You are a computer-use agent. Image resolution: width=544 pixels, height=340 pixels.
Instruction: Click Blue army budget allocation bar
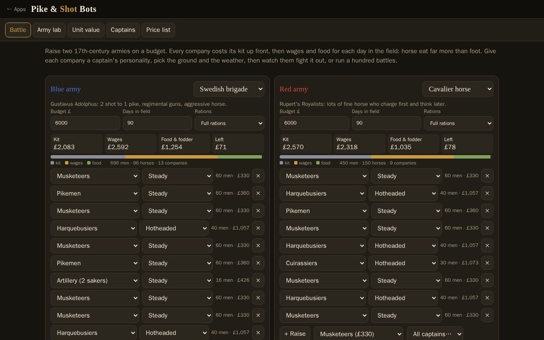[157, 157]
